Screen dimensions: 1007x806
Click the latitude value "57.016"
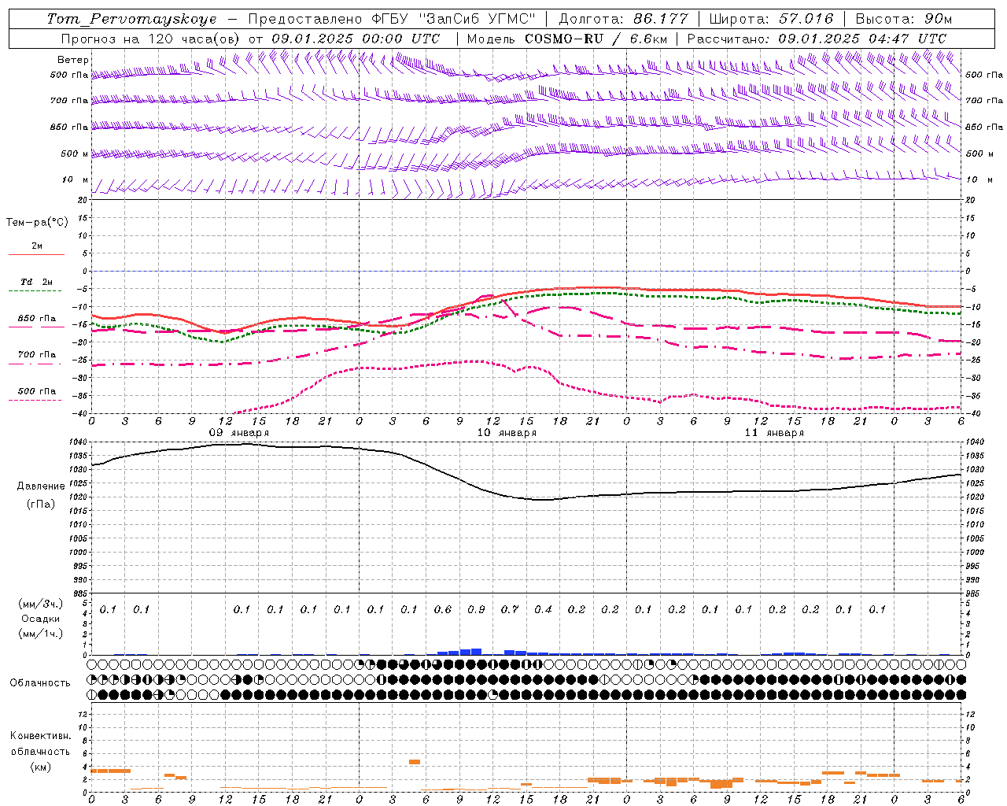point(805,19)
